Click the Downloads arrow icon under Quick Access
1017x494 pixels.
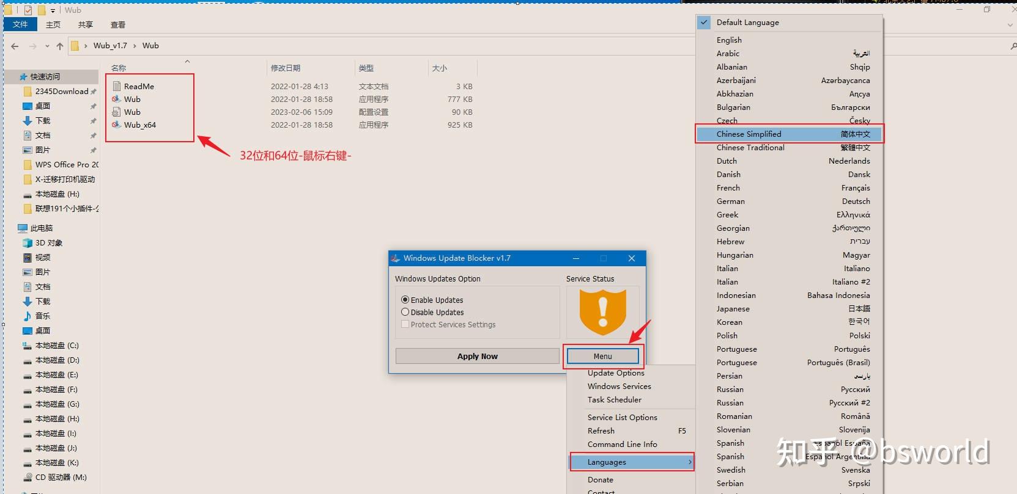tap(27, 121)
